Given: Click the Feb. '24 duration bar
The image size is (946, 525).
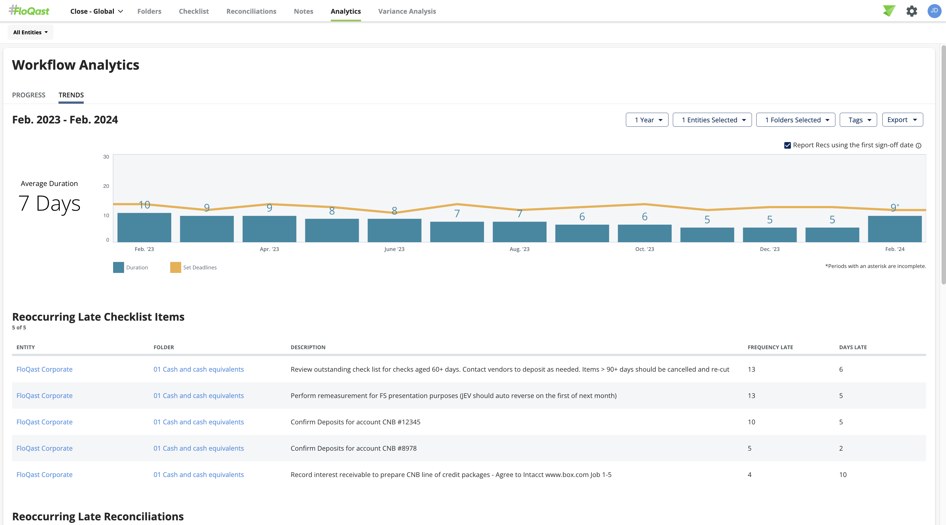Looking at the screenshot, I should pos(895,229).
